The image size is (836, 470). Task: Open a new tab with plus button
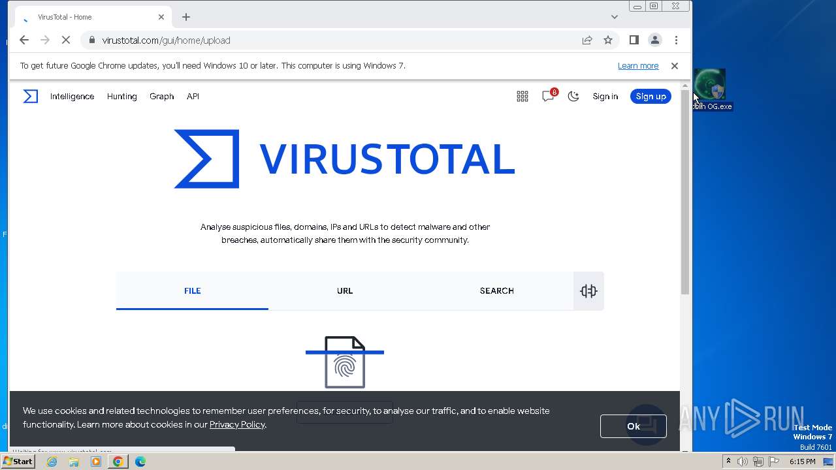186,17
